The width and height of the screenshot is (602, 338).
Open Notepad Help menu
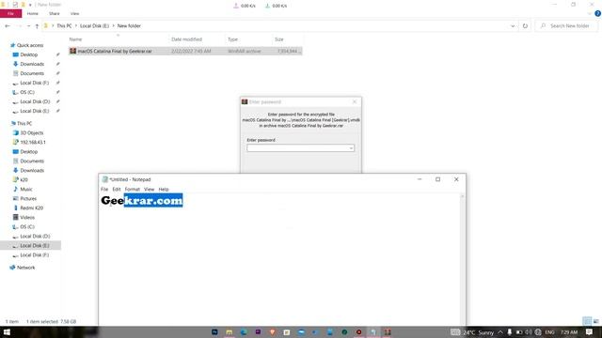pyautogui.click(x=164, y=190)
